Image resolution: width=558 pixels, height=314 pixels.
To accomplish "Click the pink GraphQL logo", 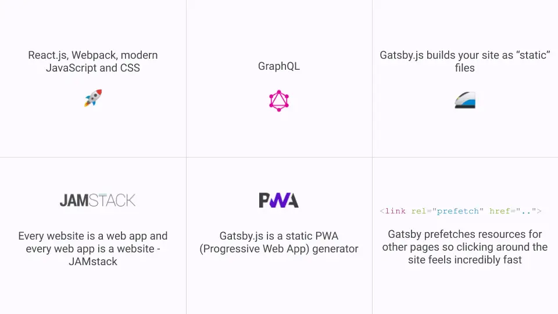I will 279,101.
